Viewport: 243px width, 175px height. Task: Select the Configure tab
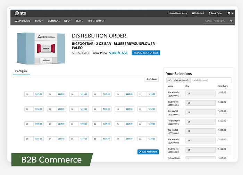pos(21,71)
